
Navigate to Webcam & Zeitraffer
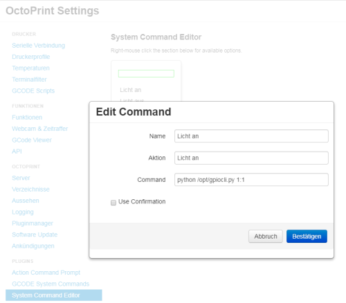pyautogui.click(x=40, y=129)
